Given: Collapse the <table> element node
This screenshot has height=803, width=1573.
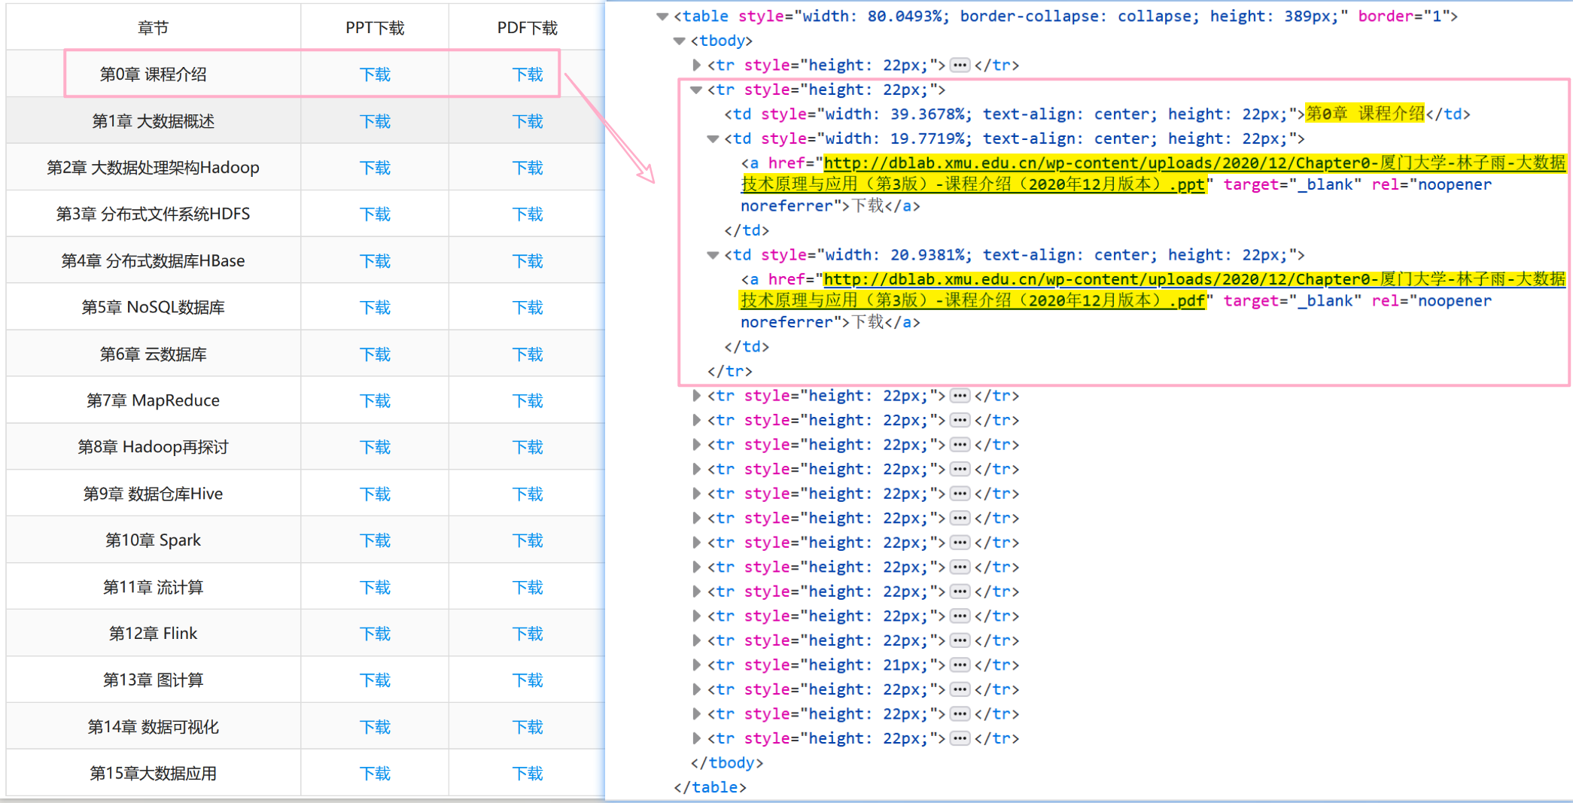Looking at the screenshot, I should pyautogui.click(x=662, y=16).
